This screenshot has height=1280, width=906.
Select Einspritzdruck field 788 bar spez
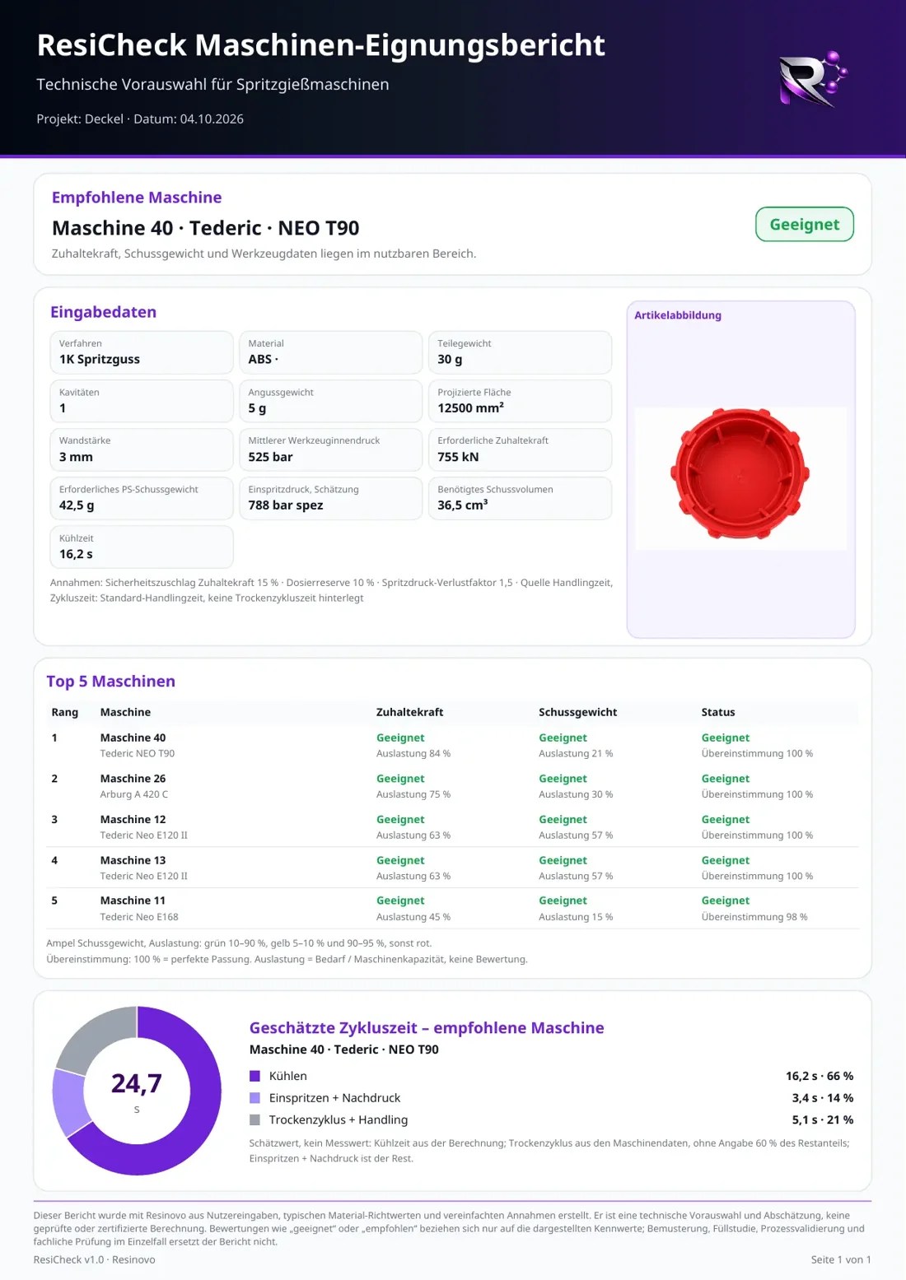coord(330,498)
